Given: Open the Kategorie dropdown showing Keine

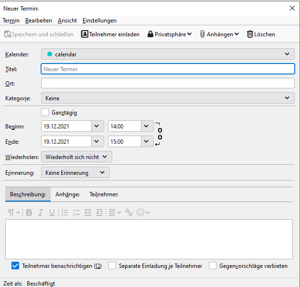Looking at the screenshot, I should point(168,98).
